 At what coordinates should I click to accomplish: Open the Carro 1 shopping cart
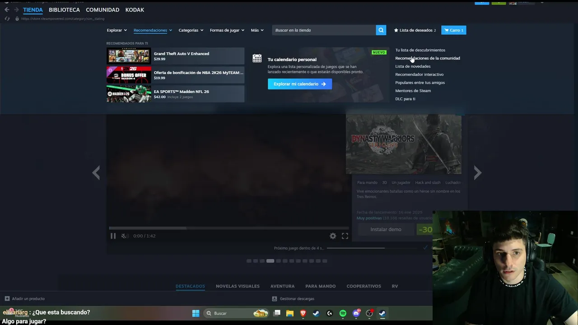coord(454,30)
